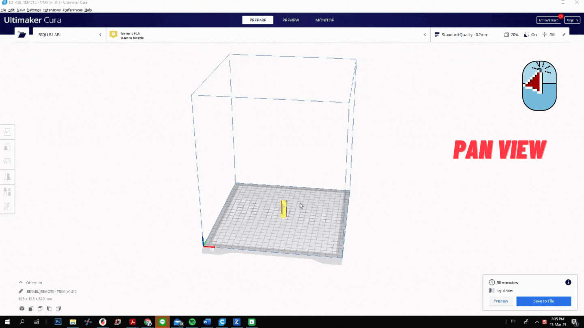Collapse the Object list panel
The width and height of the screenshot is (584, 328).
point(21,283)
